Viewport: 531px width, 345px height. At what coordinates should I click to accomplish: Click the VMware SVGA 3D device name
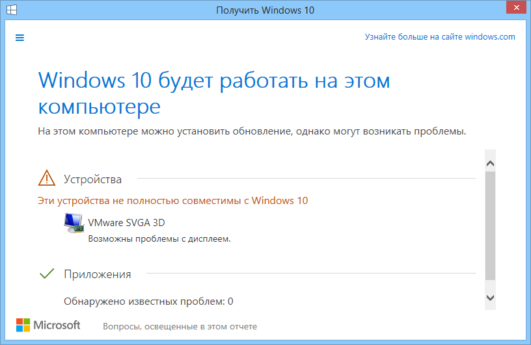pos(126,223)
